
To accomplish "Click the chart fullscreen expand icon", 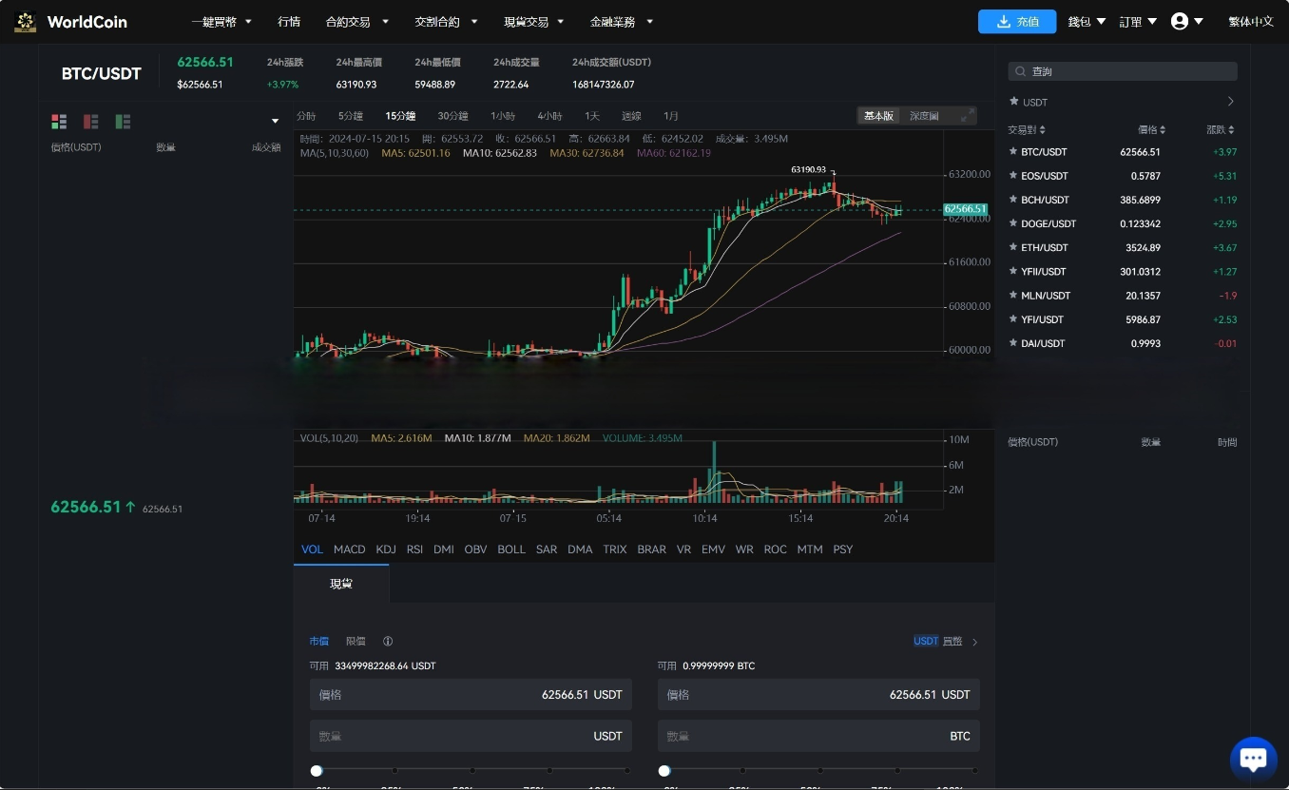I will click(966, 115).
